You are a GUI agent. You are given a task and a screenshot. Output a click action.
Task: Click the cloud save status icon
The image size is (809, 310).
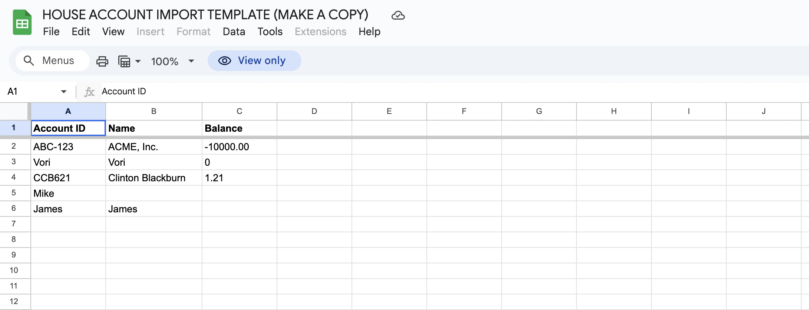pyautogui.click(x=398, y=16)
